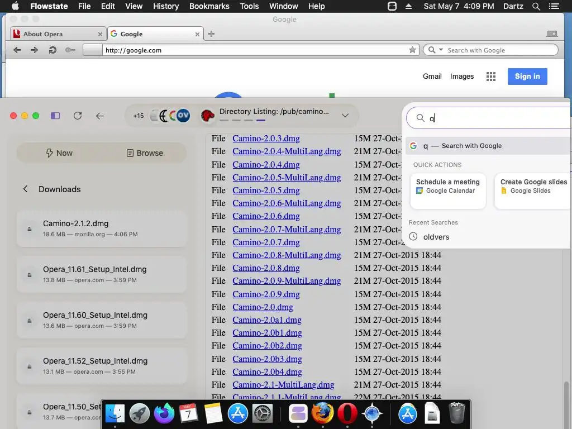Open Images link on Google page
The height and width of the screenshot is (429, 572).
(462, 76)
